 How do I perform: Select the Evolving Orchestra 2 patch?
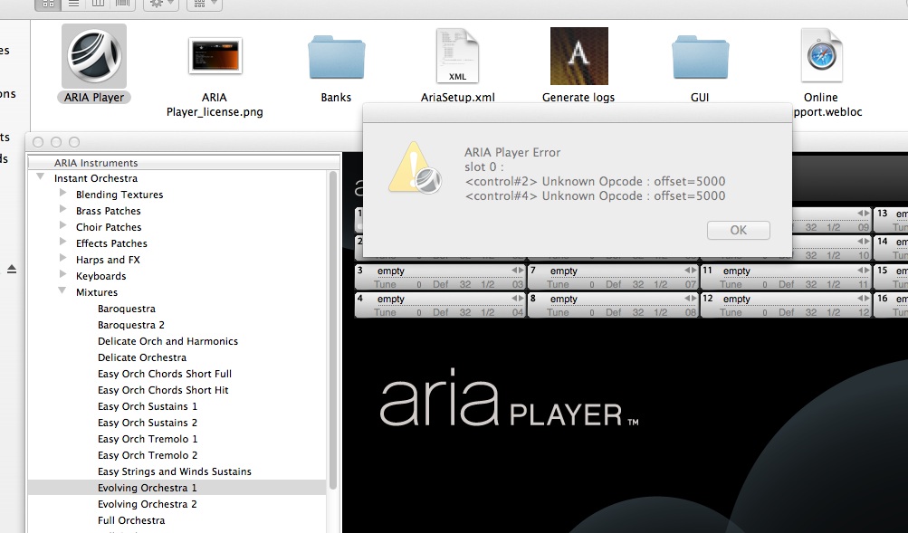click(x=147, y=504)
